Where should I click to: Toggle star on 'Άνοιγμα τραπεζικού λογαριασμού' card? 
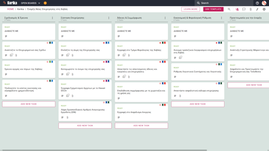coord(216,43)
